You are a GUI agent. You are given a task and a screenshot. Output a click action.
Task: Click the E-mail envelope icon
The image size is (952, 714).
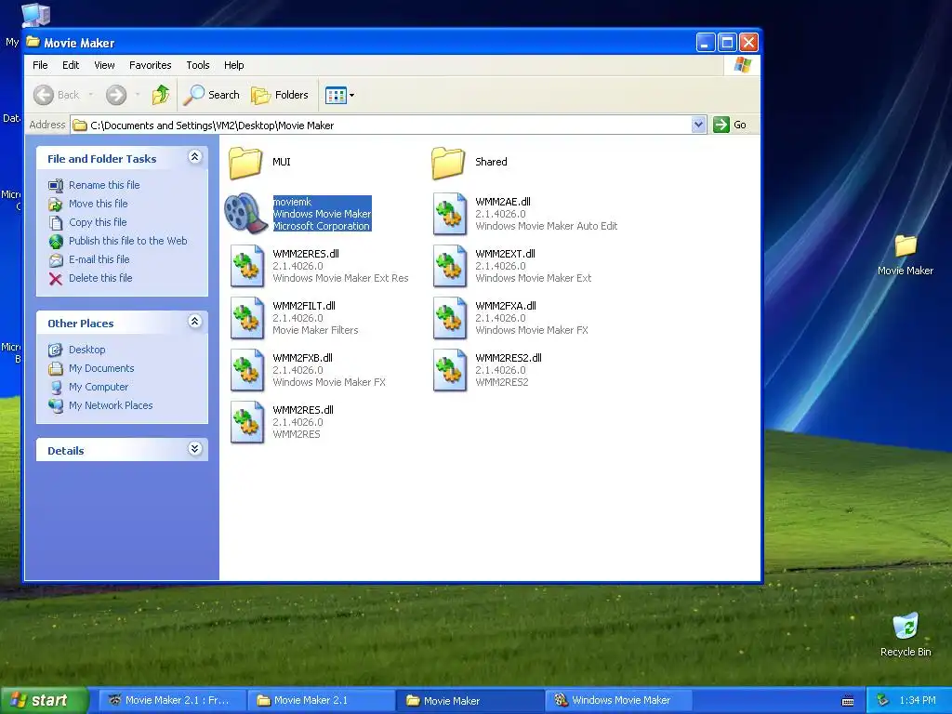coord(56,260)
